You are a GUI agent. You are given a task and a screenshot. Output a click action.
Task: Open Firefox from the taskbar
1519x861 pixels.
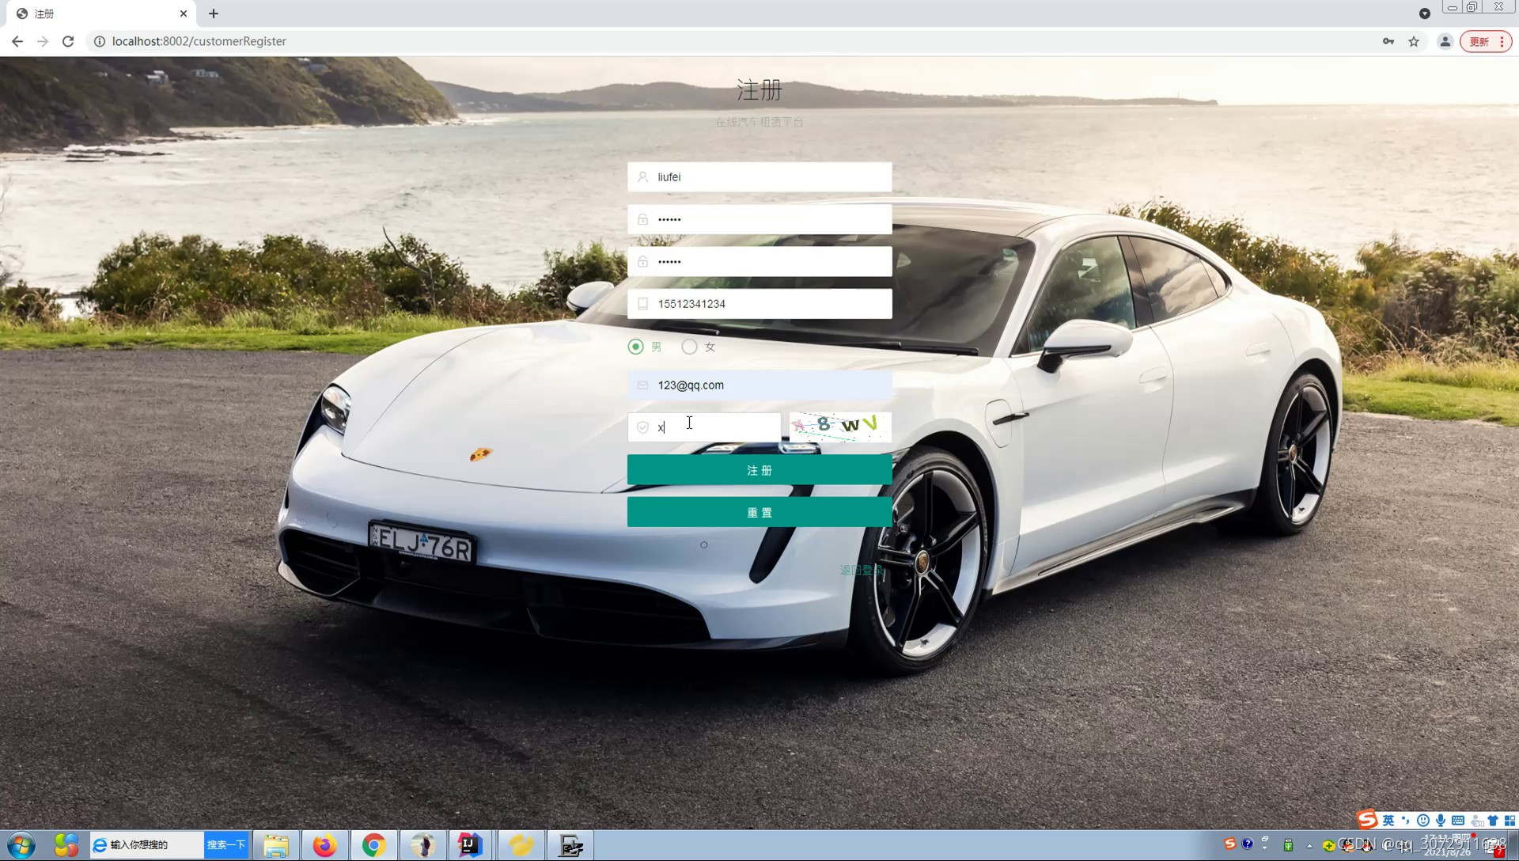point(324,845)
